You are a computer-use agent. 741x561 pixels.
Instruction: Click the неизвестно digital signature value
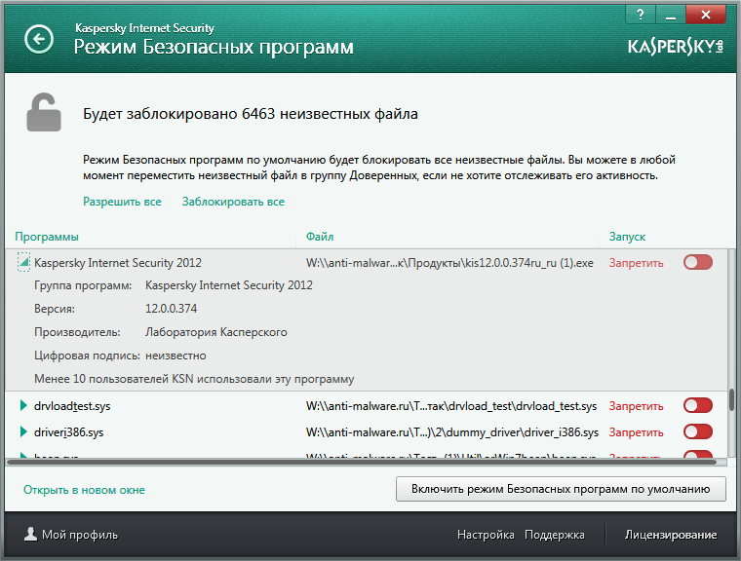175,355
